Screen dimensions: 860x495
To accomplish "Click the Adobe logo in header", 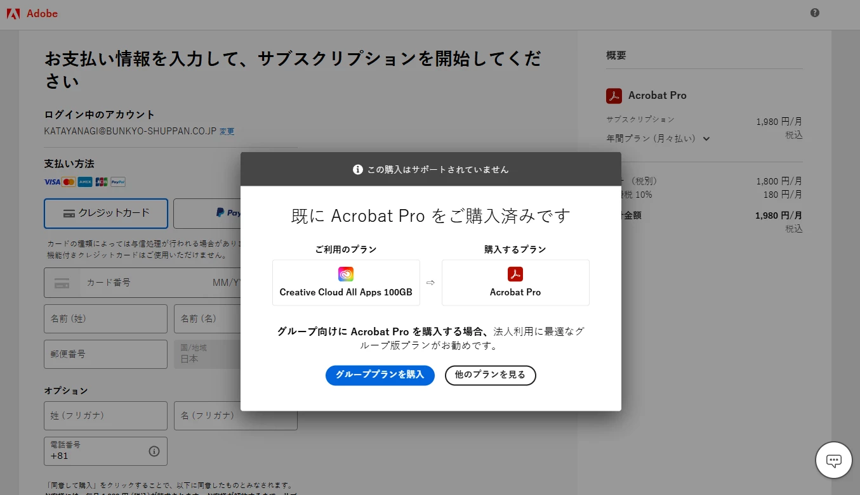I will (32, 13).
